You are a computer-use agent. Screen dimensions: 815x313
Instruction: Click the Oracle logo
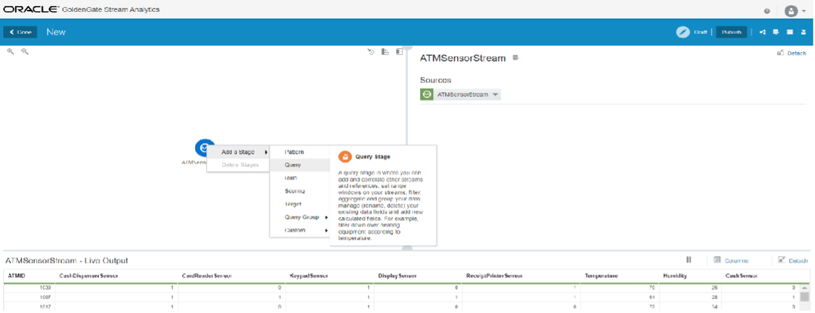31,10
